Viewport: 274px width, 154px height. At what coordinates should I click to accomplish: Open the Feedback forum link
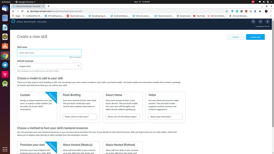(x=262, y=27)
